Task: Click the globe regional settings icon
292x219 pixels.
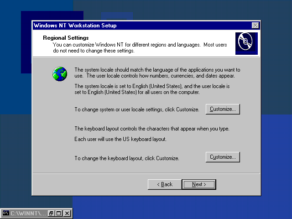Action: click(x=60, y=74)
